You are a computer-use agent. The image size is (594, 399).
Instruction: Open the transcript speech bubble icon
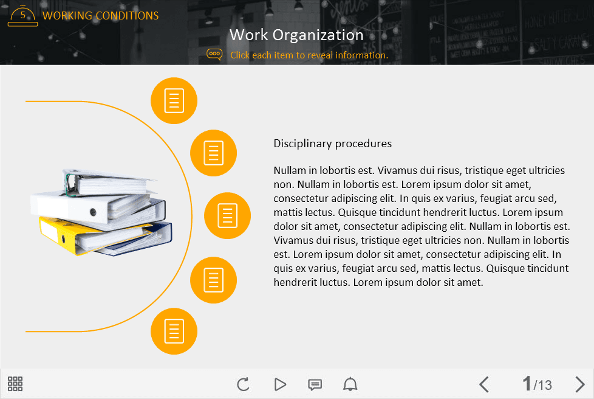click(x=315, y=384)
